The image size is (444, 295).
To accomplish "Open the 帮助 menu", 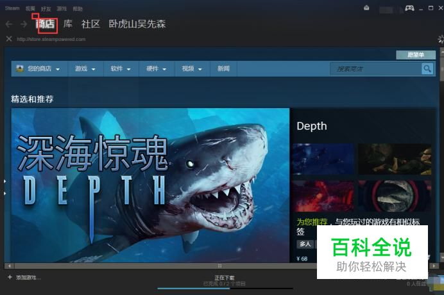I will (x=77, y=9).
